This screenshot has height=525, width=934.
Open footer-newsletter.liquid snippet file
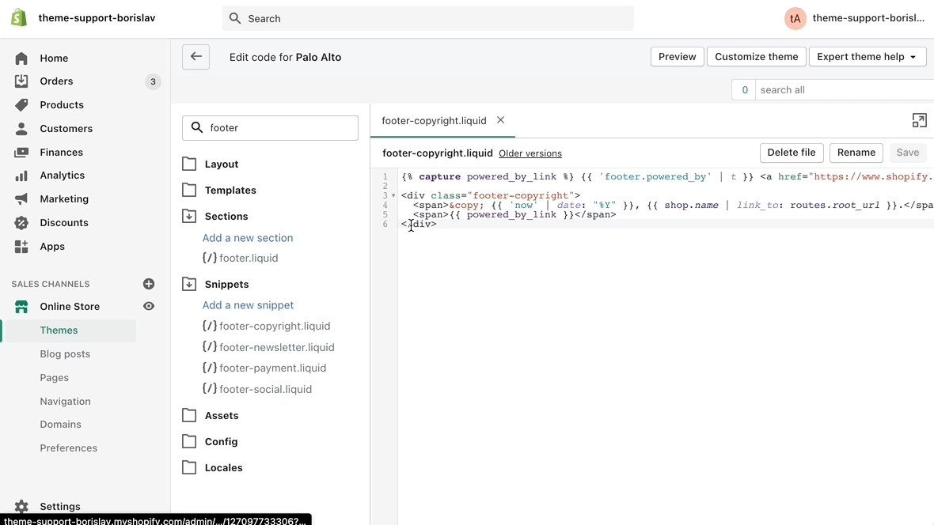click(x=276, y=347)
